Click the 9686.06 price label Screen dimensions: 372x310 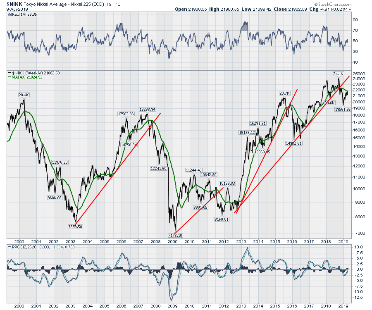55,198
